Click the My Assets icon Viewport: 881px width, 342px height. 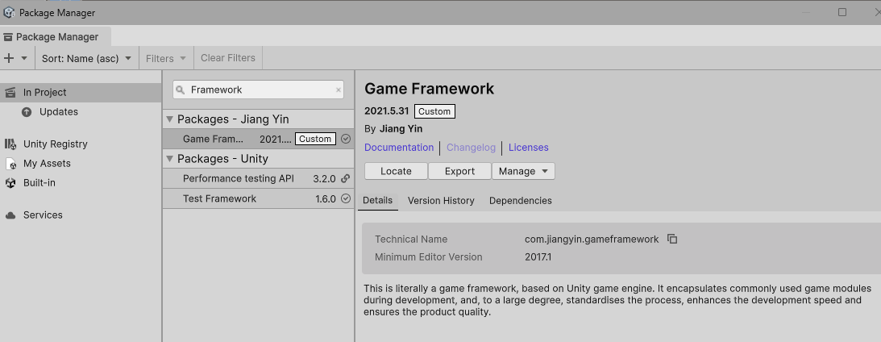pyautogui.click(x=10, y=164)
